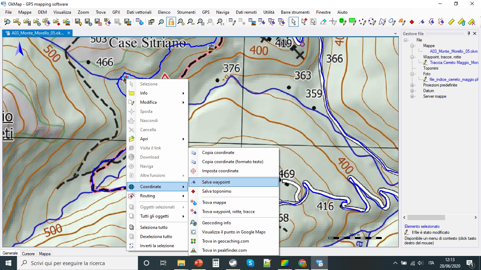The height and width of the screenshot is (270, 481).
Task: Collapse the Mappe tree node
Action: point(412,46)
